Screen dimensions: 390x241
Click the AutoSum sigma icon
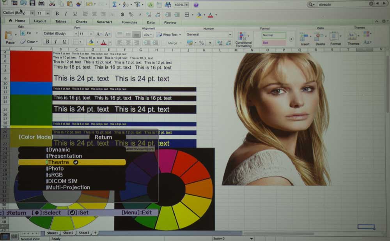coord(114,4)
